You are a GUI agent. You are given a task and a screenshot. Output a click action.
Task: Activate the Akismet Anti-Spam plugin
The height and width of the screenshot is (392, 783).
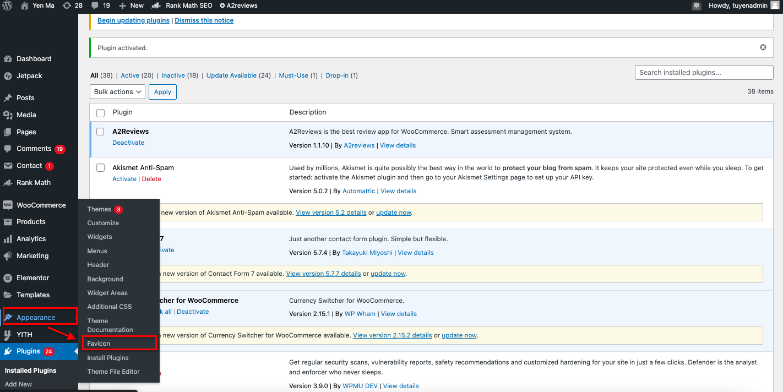124,179
